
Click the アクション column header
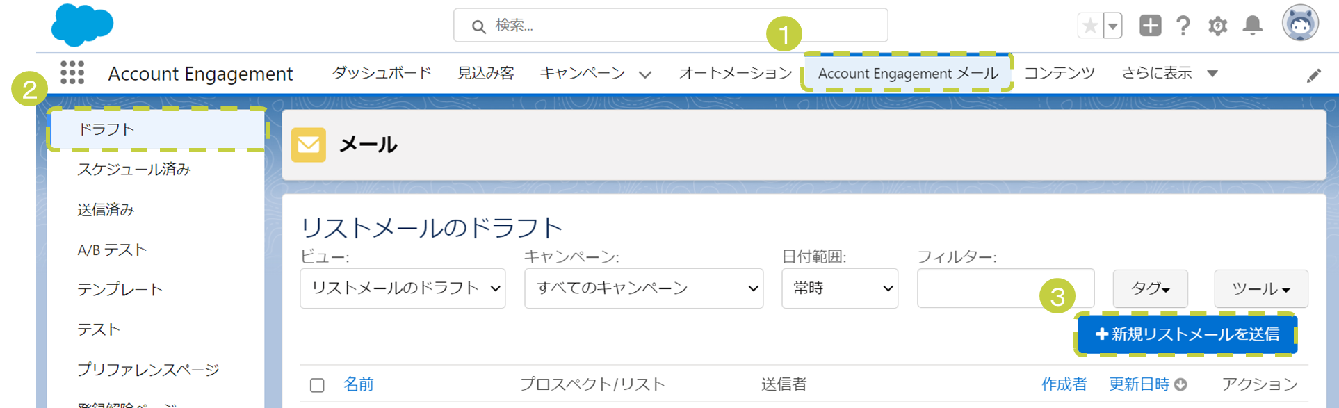coord(1260,384)
